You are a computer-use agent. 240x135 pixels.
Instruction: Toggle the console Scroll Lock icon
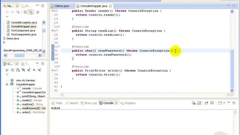click(x=199, y=103)
